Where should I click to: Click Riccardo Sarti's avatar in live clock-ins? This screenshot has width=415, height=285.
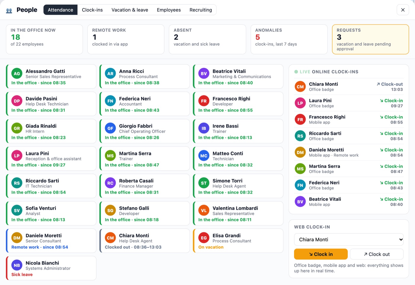point(300,136)
